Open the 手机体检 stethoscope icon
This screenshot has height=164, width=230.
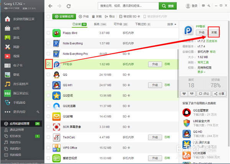[8, 103]
